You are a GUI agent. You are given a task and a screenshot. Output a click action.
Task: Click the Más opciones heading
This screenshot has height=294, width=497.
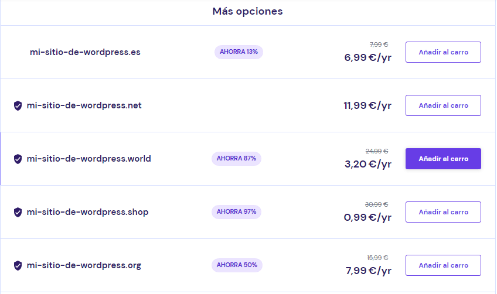pos(247,11)
